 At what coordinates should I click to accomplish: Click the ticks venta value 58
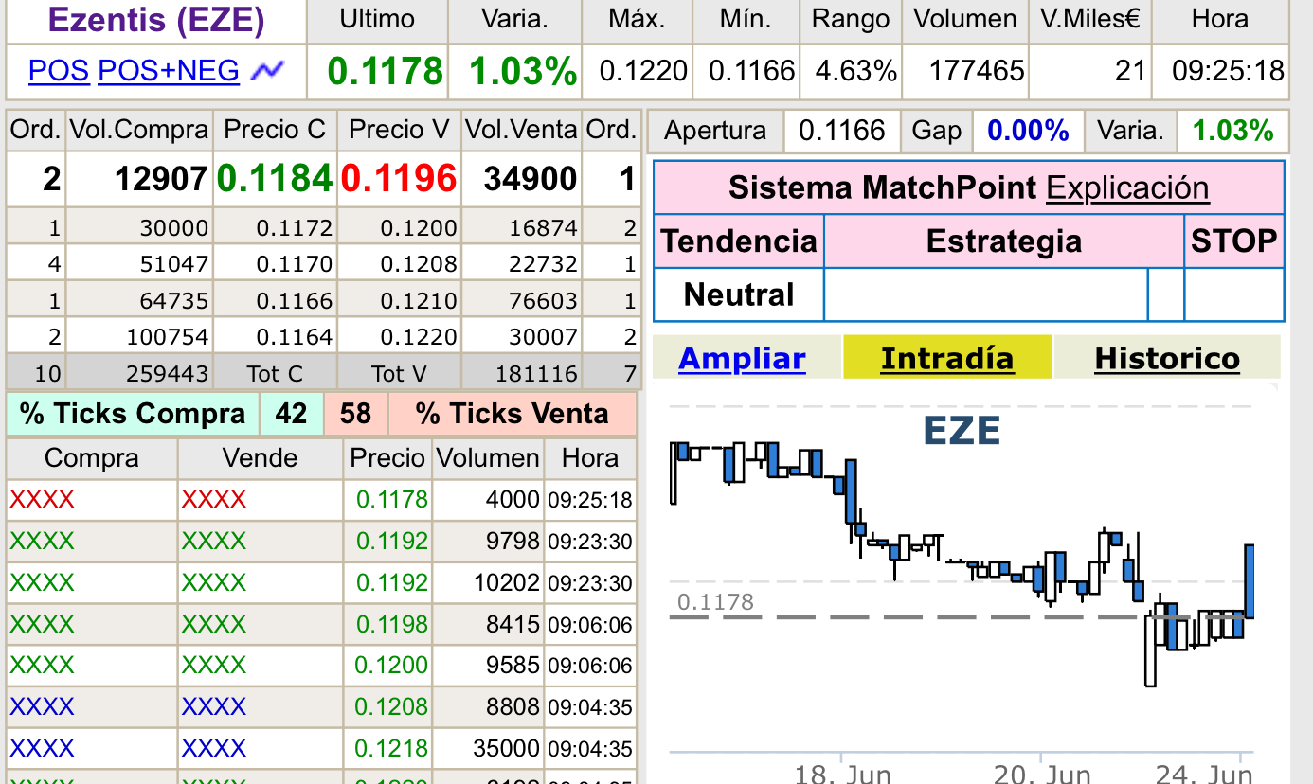pyautogui.click(x=355, y=414)
